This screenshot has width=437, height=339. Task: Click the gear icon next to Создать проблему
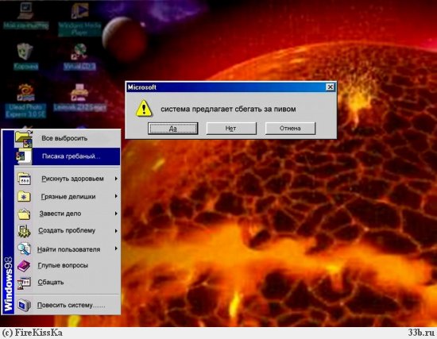[x=24, y=231]
